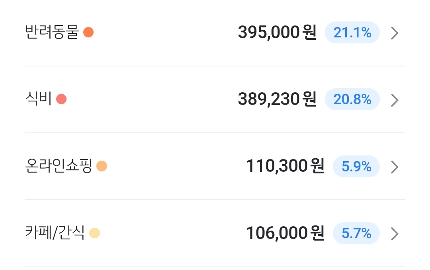The height and width of the screenshot is (270, 430).
Task: Open the 온라인쇼핑 row chevron arrow
Action: pos(395,167)
